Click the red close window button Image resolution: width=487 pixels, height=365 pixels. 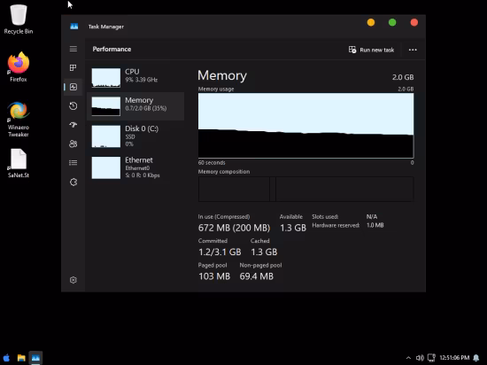414,23
